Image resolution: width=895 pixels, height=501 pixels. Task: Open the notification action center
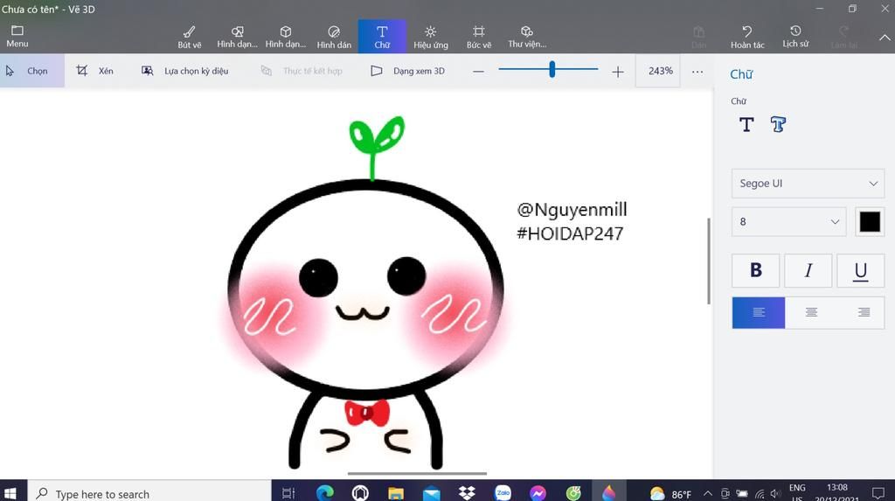pos(878,493)
